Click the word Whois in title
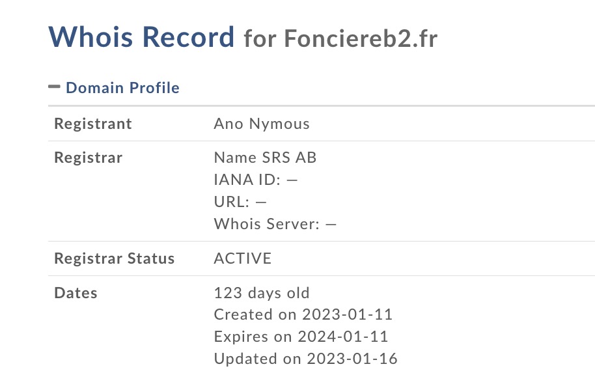Screen dimensions: 595x375 pyautogui.click(x=90, y=37)
